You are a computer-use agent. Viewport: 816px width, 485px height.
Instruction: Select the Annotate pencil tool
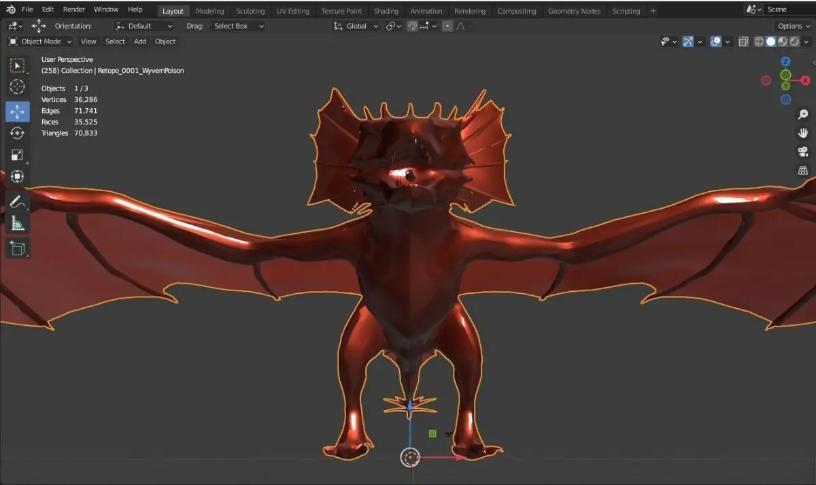pyautogui.click(x=18, y=202)
